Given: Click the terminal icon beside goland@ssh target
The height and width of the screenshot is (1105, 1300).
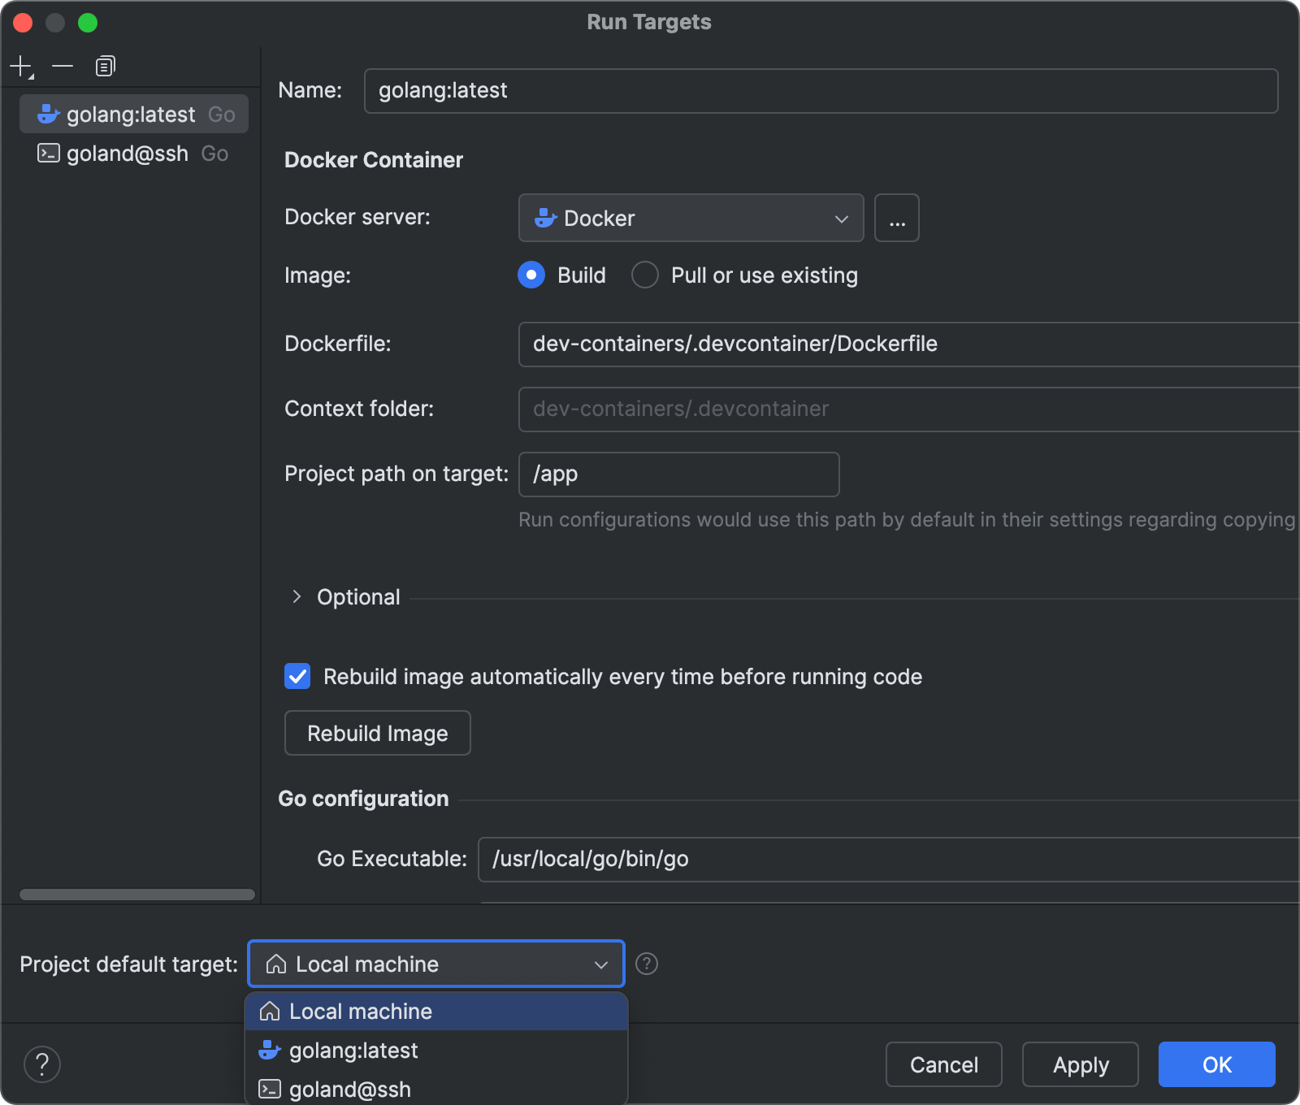Looking at the screenshot, I should pyautogui.click(x=48, y=153).
